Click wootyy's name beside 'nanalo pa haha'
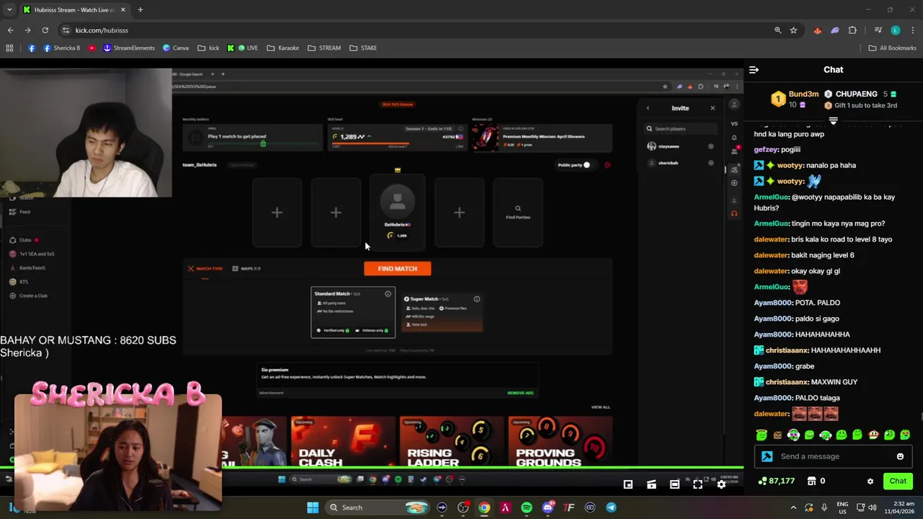Viewport: 923px width, 519px height. [x=790, y=166]
